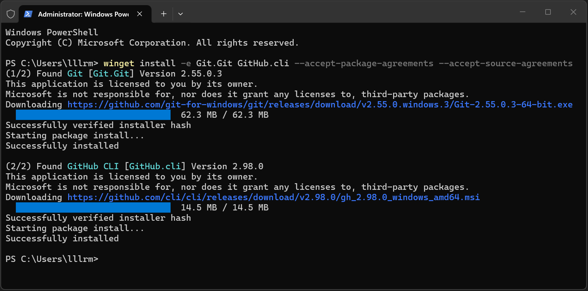The image size is (588, 291).
Task: Click the 62.3 MB download progress bar
Action: click(x=93, y=115)
